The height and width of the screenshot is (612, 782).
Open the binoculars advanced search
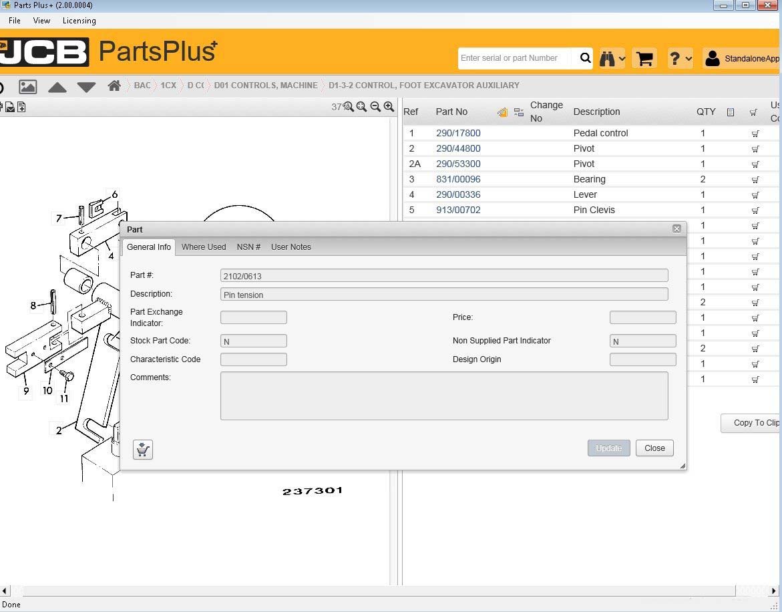(607, 58)
